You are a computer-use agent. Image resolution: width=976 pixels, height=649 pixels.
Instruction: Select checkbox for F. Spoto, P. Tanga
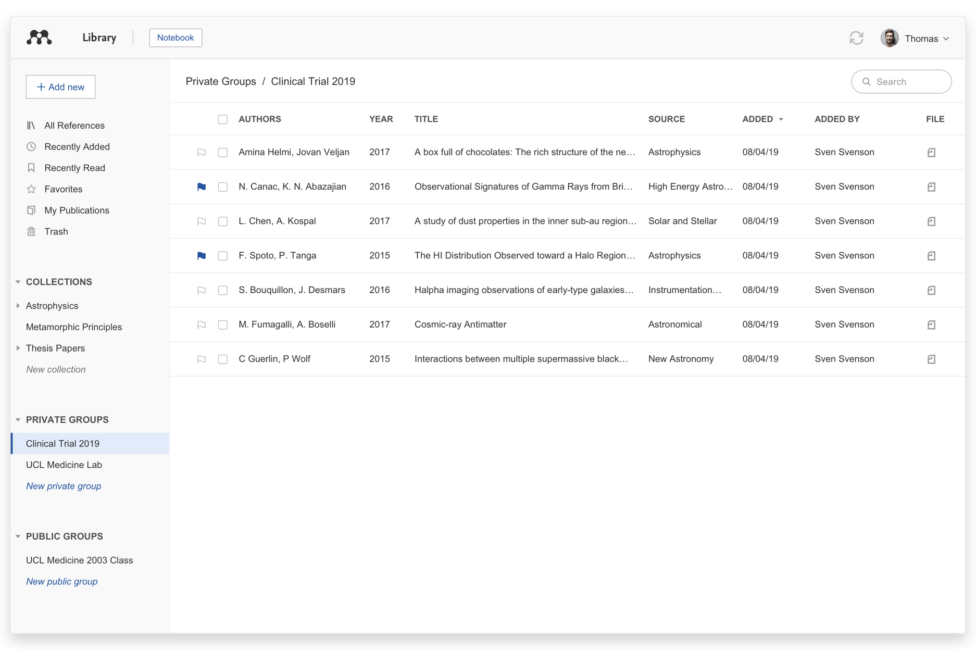pyautogui.click(x=223, y=256)
